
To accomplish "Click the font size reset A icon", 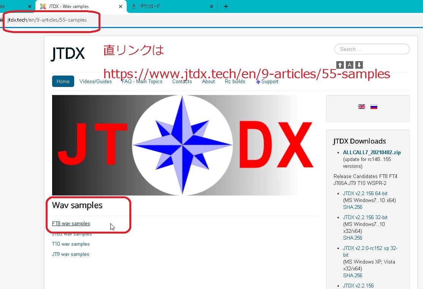I will pos(349,65).
